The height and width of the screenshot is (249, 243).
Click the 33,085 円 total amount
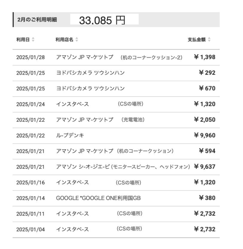click(x=102, y=20)
